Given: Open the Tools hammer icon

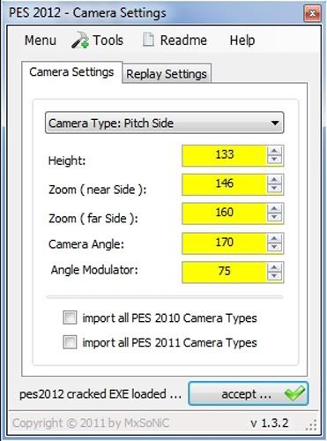Looking at the screenshot, I should pyautogui.click(x=80, y=41).
